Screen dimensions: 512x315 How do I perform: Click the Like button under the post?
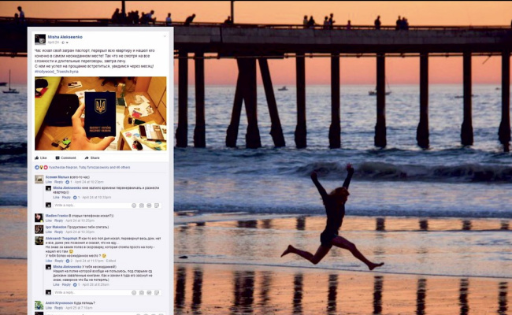pos(40,157)
